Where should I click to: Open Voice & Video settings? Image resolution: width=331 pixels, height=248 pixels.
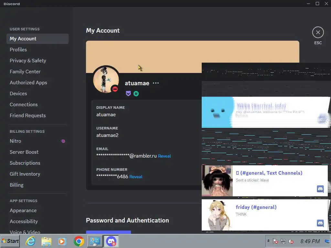click(x=37, y=232)
